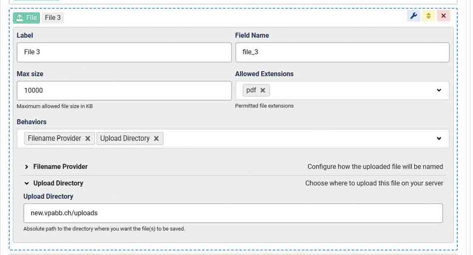Click the Max size field showing 10000
This screenshot has width=473, height=255.
(x=124, y=90)
